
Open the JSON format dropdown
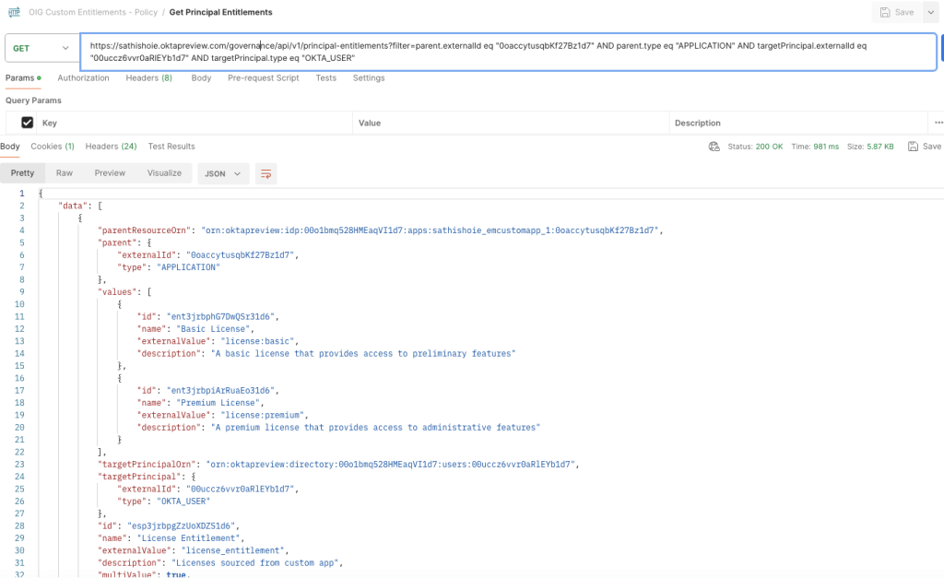[223, 173]
